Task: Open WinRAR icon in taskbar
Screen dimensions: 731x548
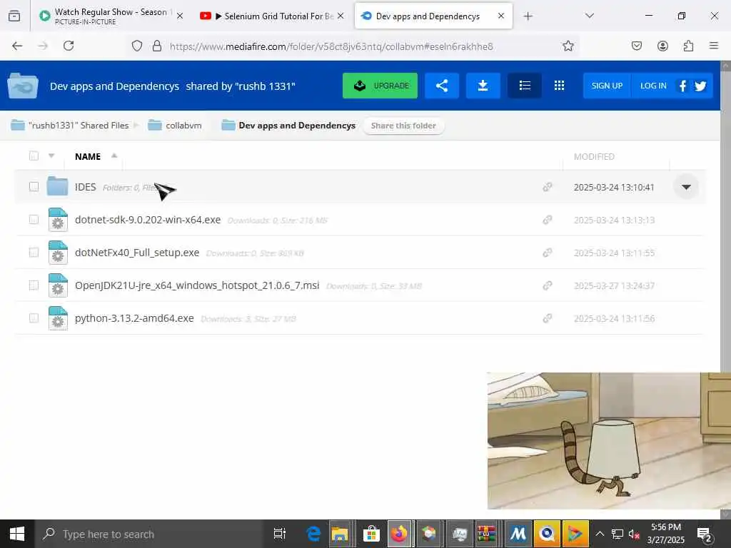Action: 485,534
